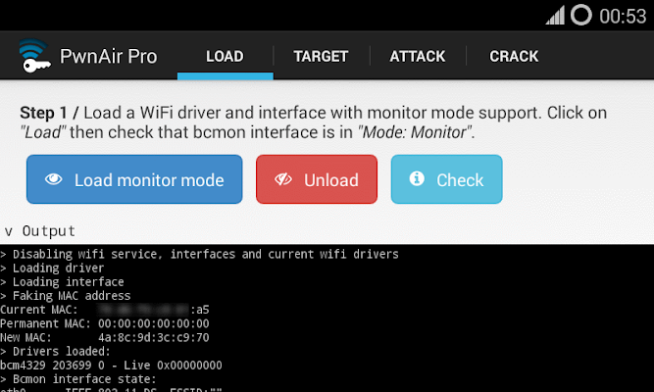Click the red Unload button

coord(317,179)
